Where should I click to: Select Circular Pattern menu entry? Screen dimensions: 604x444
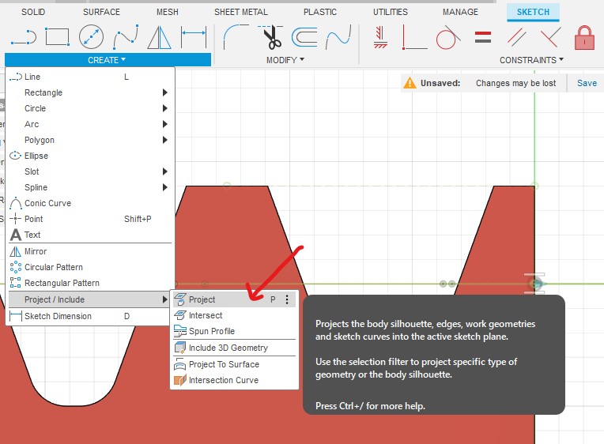pyautogui.click(x=54, y=267)
